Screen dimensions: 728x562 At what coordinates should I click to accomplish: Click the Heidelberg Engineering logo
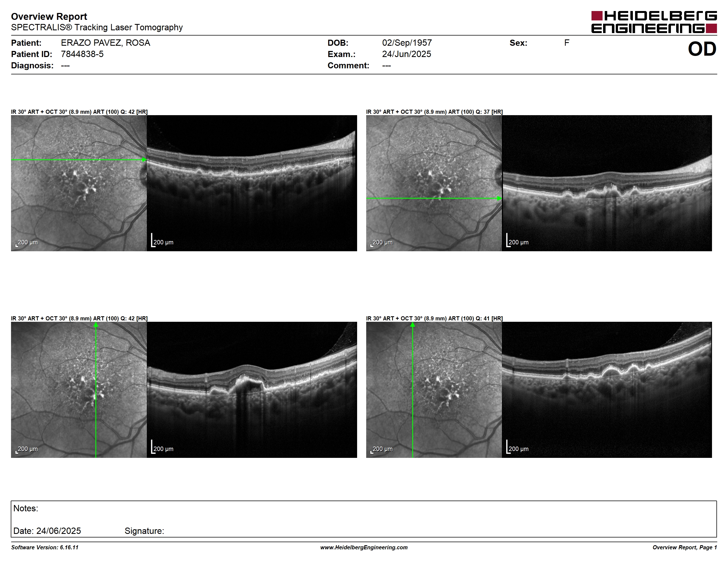tap(654, 22)
